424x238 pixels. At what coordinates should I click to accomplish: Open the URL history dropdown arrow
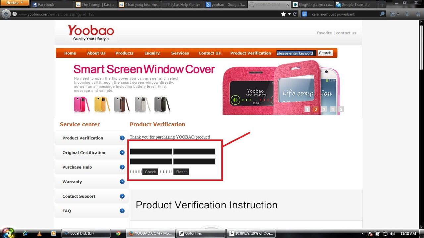click(289, 14)
